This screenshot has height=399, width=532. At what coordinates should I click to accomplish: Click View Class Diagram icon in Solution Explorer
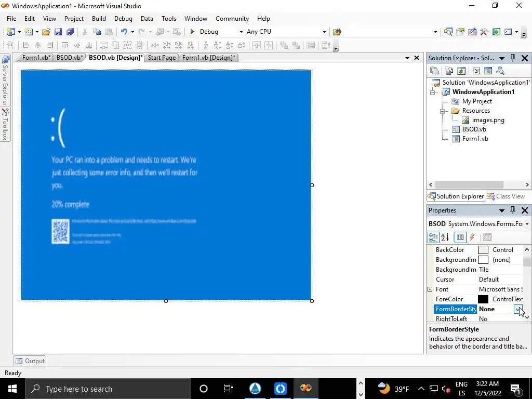coord(500,71)
